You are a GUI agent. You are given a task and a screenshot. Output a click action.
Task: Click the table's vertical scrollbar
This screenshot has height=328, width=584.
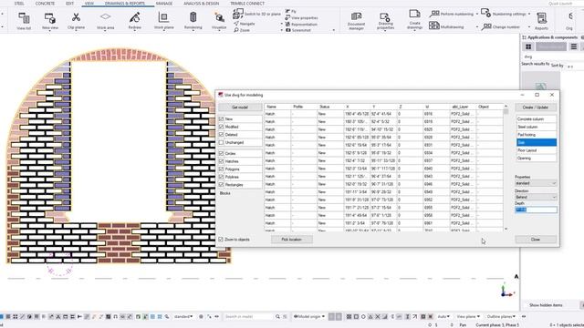[506, 168]
